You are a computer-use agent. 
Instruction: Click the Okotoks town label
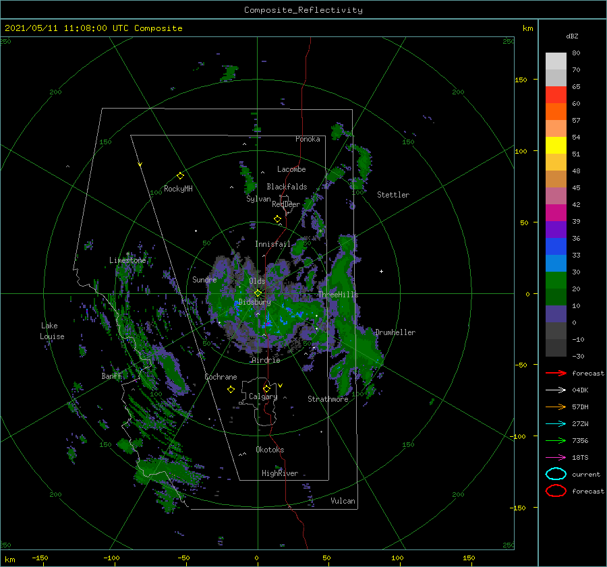[270, 450]
